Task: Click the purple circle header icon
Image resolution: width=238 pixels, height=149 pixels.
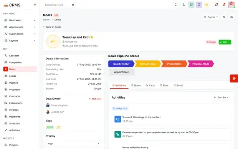Action: click(199, 5)
